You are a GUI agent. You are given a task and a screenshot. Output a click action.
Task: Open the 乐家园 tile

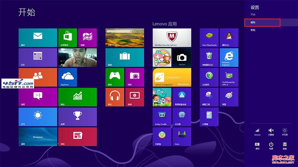(x=162, y=137)
